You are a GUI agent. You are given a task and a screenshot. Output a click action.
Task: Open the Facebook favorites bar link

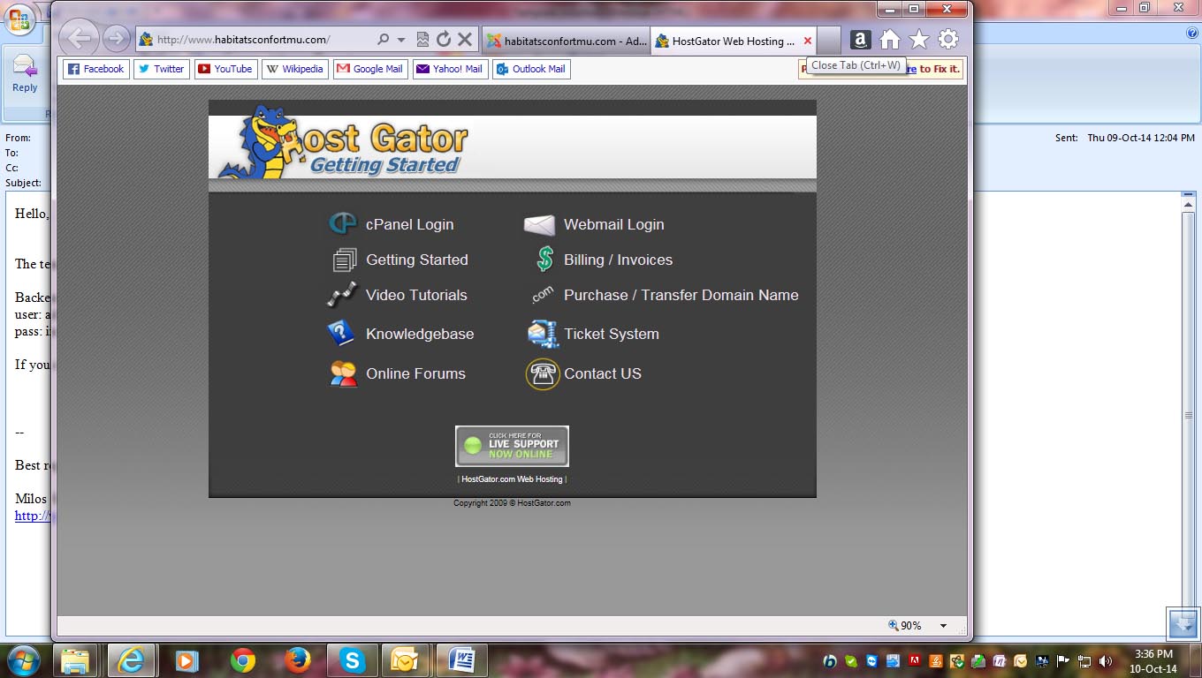pos(96,69)
